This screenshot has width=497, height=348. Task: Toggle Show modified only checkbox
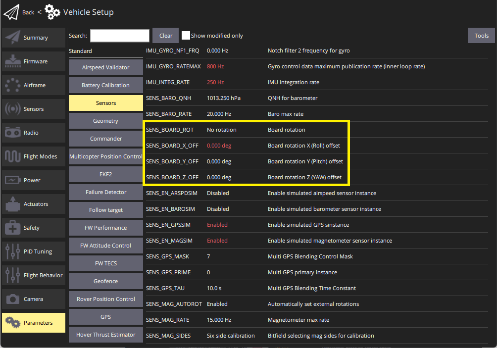tap(186, 36)
